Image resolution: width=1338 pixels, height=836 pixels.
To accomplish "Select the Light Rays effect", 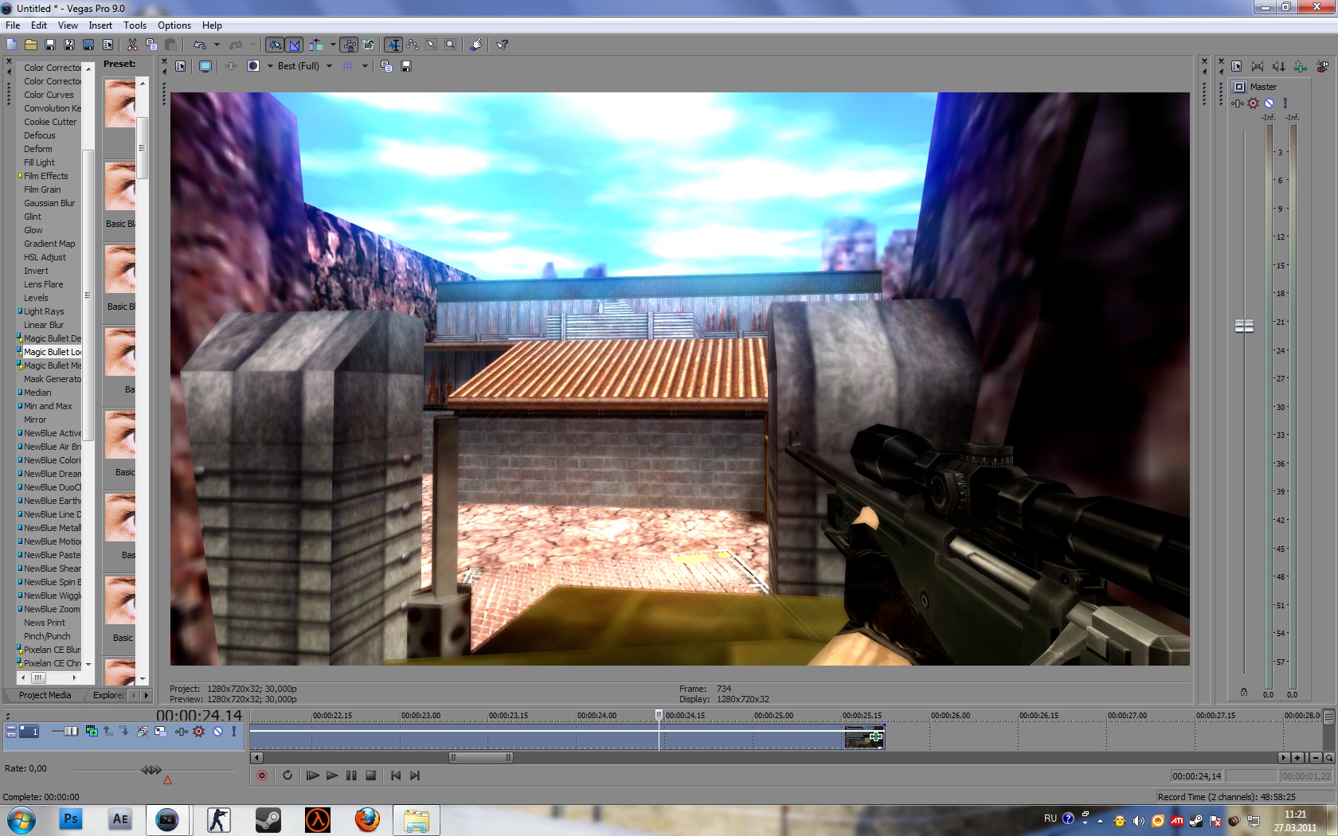I will coord(44,311).
